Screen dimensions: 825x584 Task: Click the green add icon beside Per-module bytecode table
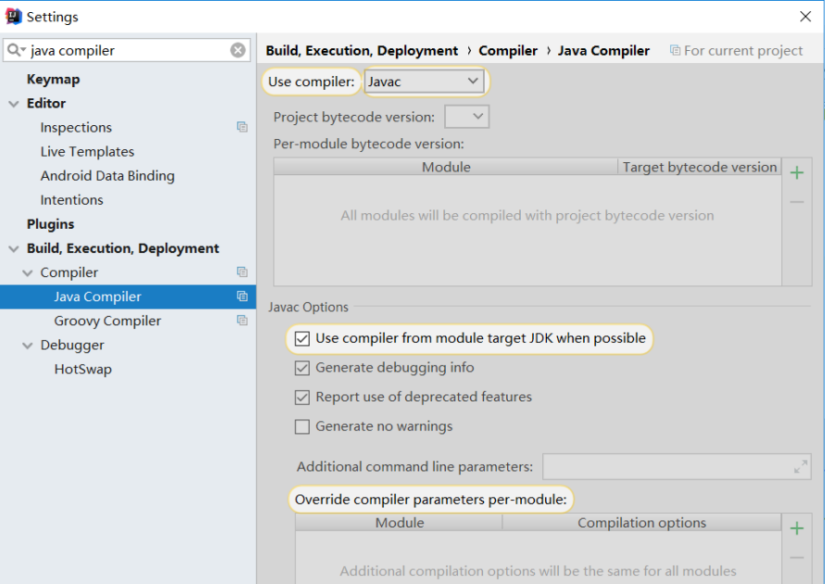[x=796, y=172]
